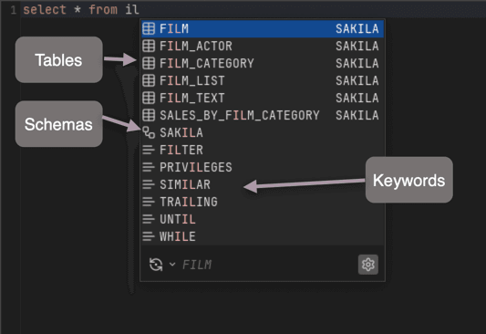Expand the dropdown chevron beside refresh icon

click(x=172, y=265)
